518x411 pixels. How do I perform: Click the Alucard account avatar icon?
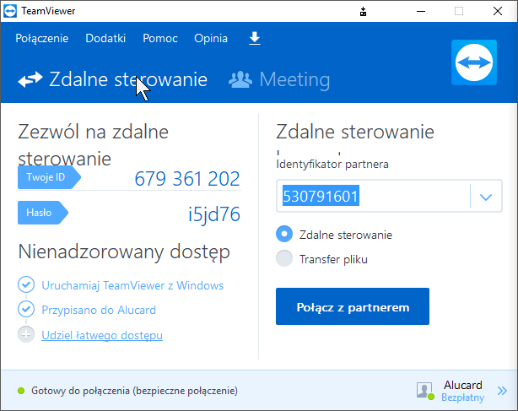pos(424,390)
